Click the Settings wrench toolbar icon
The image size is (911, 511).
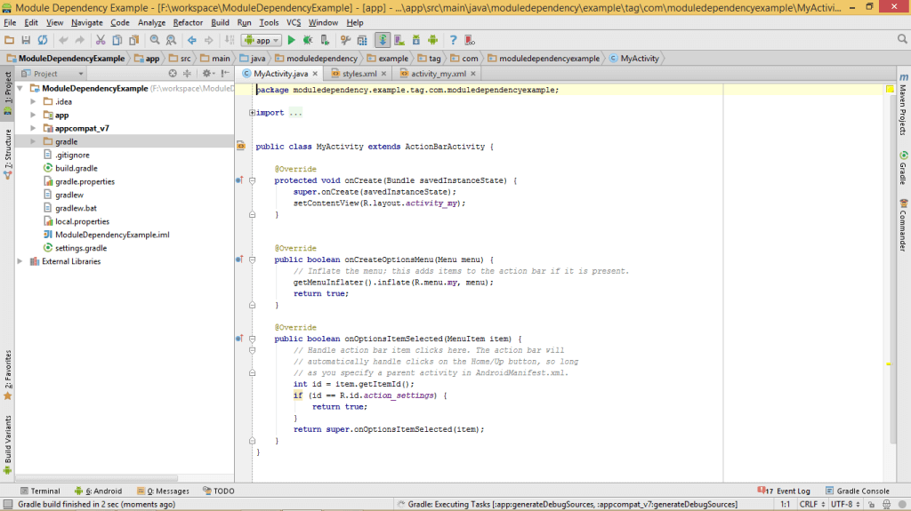click(346, 40)
